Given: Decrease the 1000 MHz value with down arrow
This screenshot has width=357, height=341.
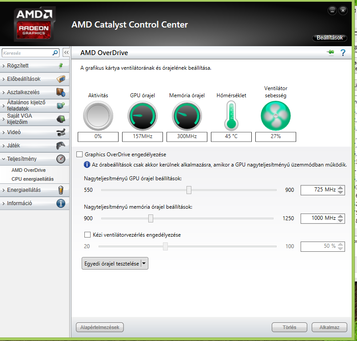Looking at the screenshot, I should pyautogui.click(x=341, y=221).
